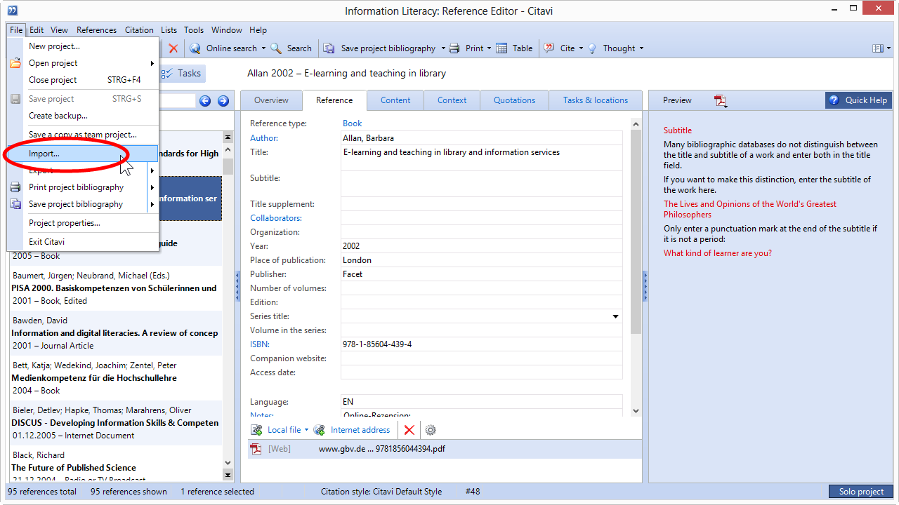Expand the Open project submenu arrow

pos(152,63)
